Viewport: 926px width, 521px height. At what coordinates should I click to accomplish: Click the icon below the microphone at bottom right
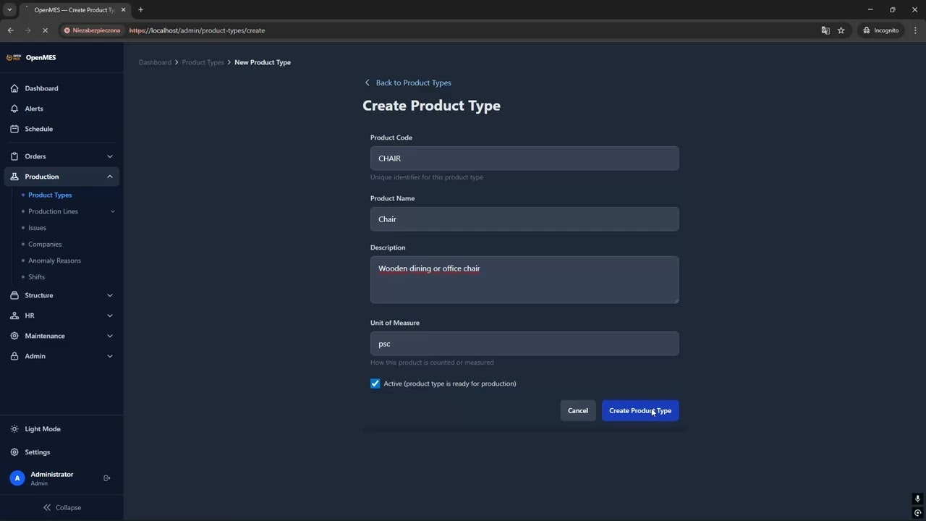(x=917, y=513)
